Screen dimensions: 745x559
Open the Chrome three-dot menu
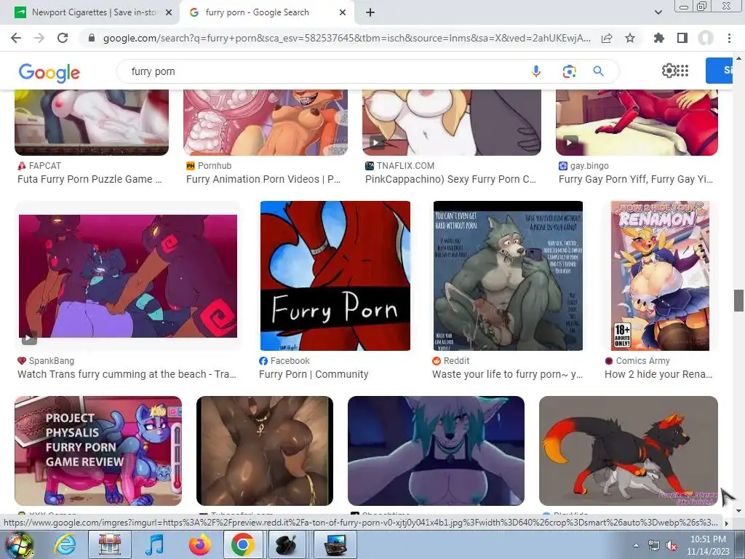(729, 38)
